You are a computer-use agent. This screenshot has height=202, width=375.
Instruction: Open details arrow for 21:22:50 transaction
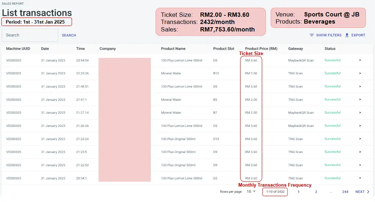click(x=360, y=165)
